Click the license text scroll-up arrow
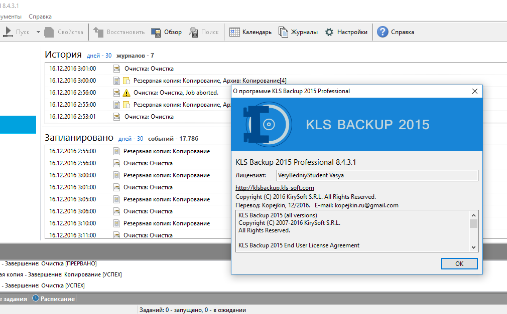507x314 pixels. pos(473,215)
